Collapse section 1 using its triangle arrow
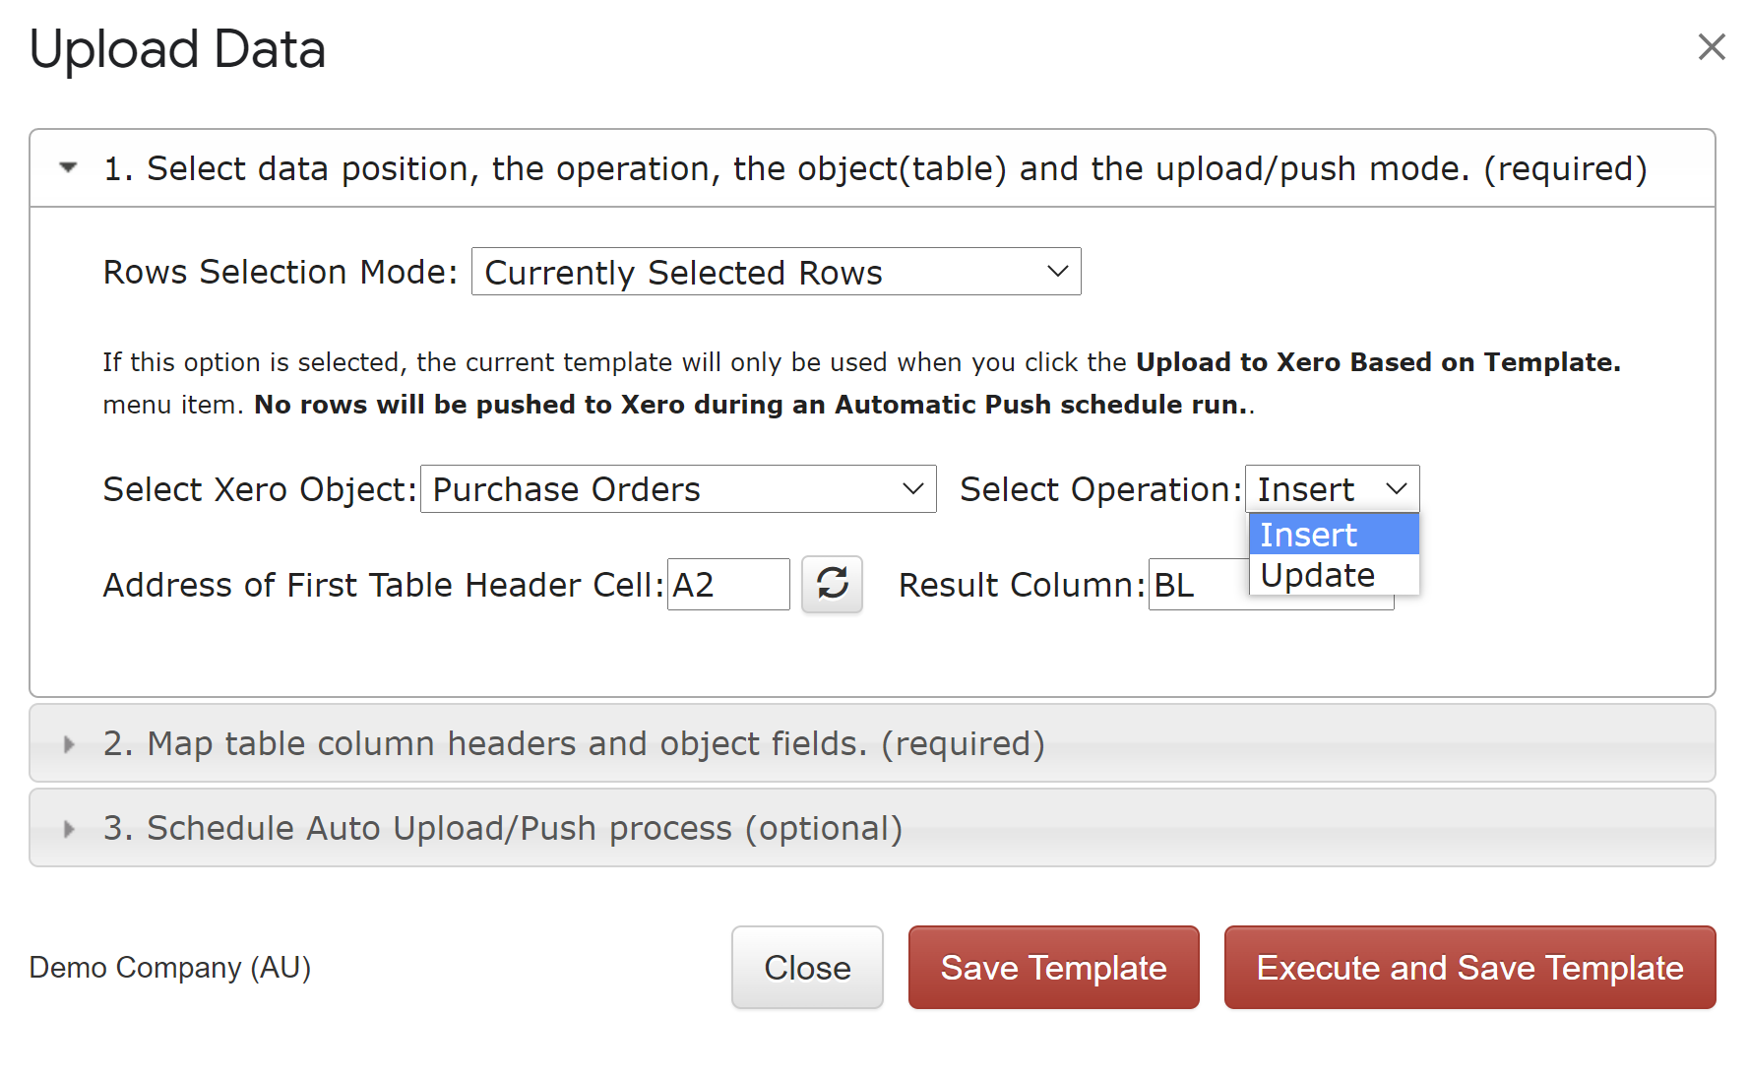The image size is (1748, 1079). [x=68, y=168]
